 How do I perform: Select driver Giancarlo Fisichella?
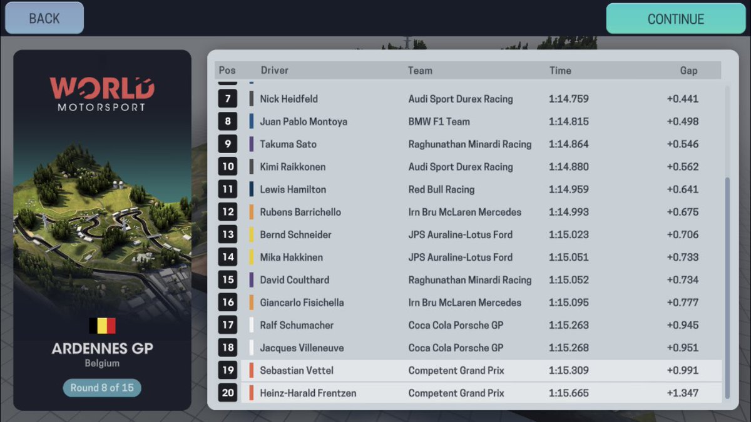click(x=302, y=303)
